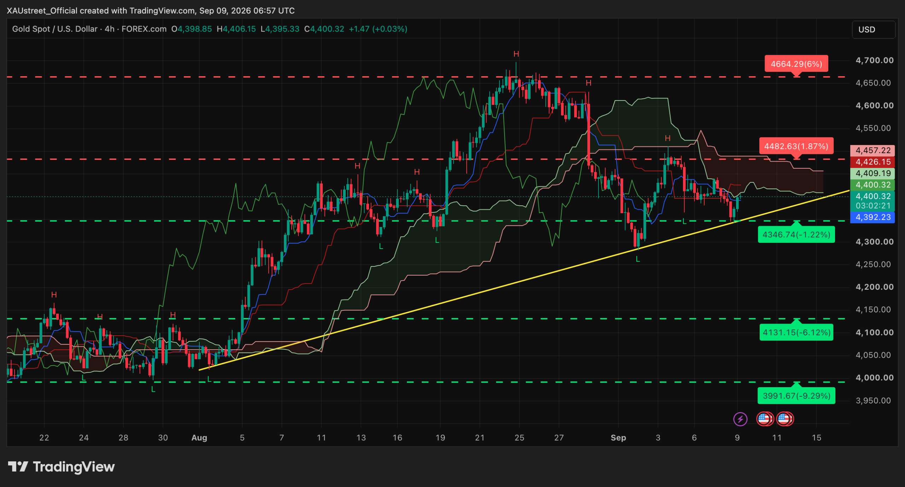Click the close value C4,400.32 in legend
Viewport: 905px width, 487px height.
click(324, 29)
